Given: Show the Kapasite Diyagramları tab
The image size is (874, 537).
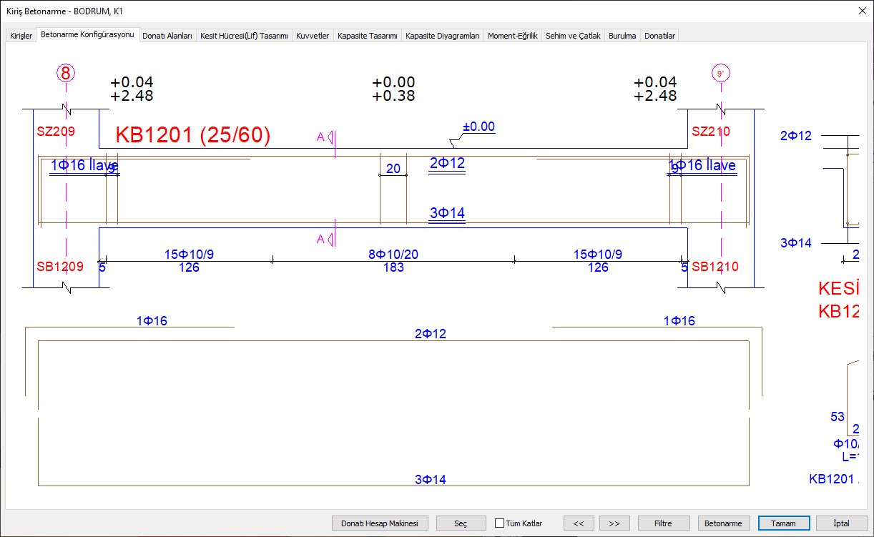Looking at the screenshot, I should 442,36.
